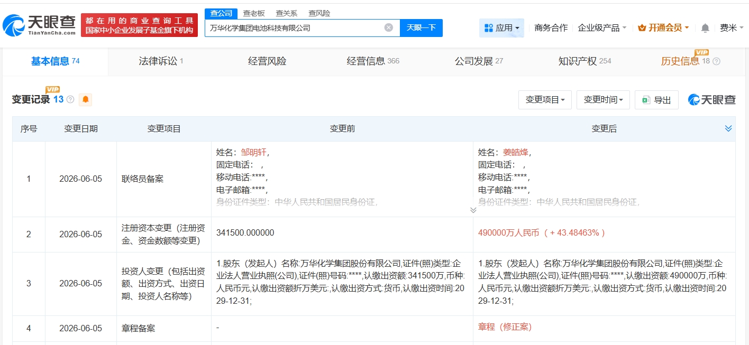Select 注册资本变更 item cell
Image resolution: width=749 pixels, height=345 pixels.
point(164,235)
